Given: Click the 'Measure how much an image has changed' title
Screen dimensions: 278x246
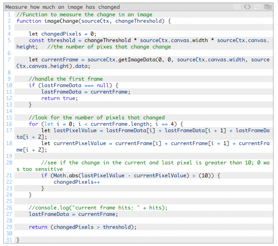Looking at the screenshot, I should (x=63, y=7).
